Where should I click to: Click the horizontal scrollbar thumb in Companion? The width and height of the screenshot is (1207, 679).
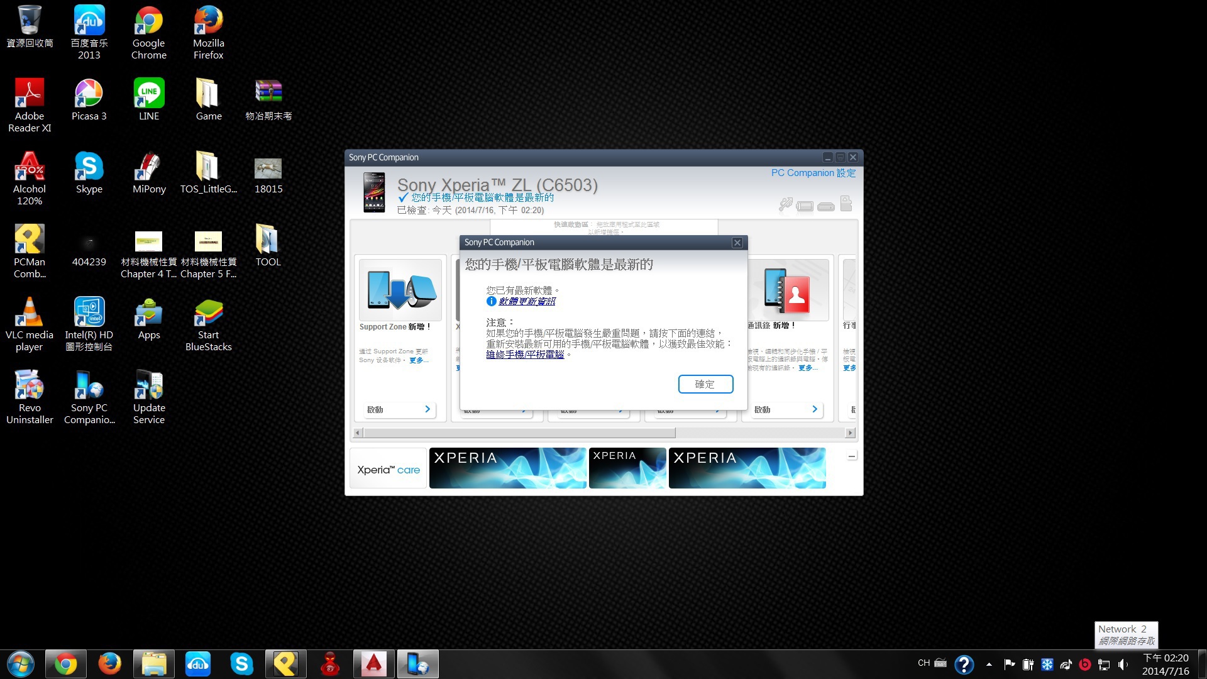[519, 433]
